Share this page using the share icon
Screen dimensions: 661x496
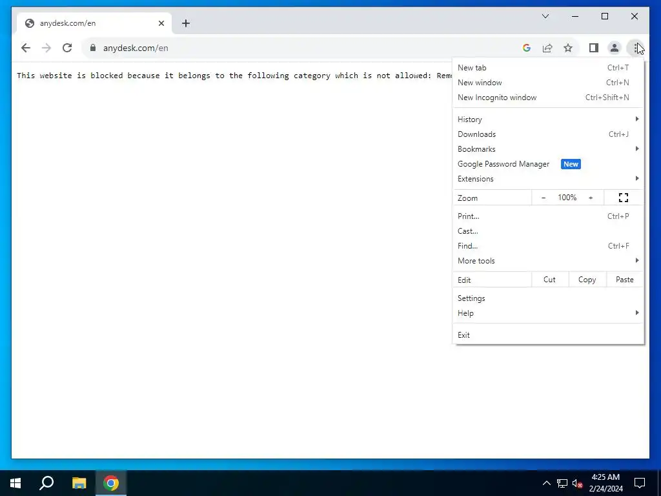click(x=547, y=48)
